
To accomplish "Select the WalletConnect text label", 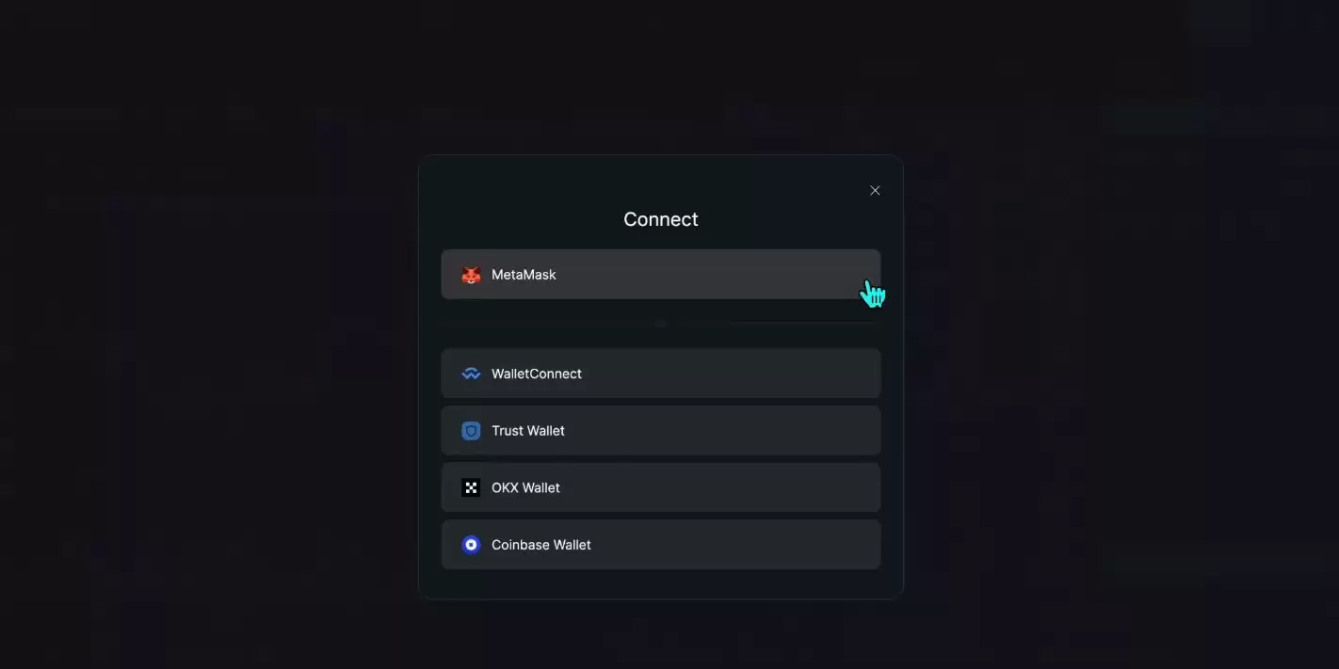I will pyautogui.click(x=537, y=374).
